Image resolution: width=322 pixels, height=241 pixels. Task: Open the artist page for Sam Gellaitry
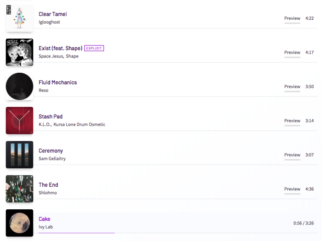53,159
